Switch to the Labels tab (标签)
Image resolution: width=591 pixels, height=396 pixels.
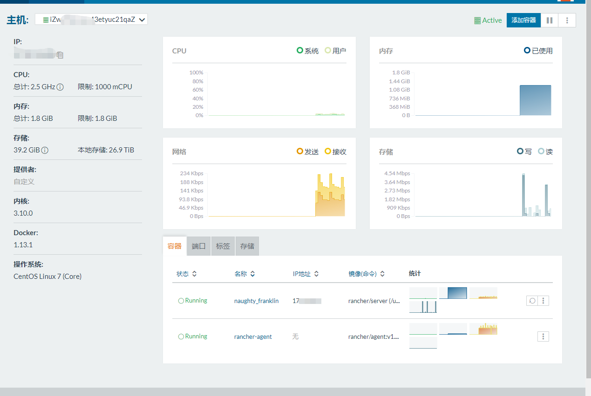223,246
